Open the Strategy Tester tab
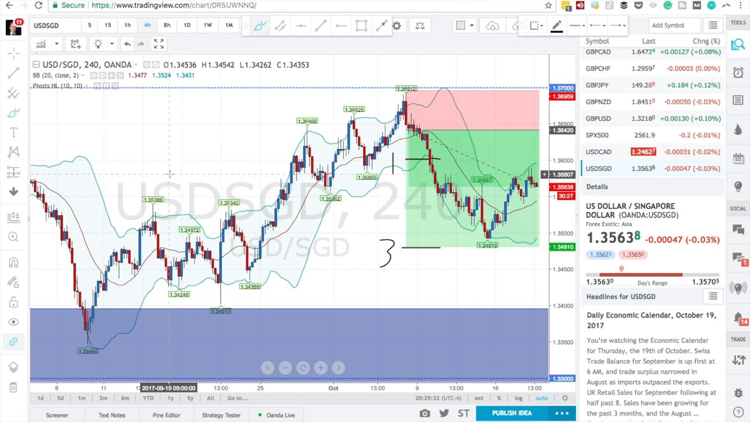Viewport: 750px width, 422px height. [221, 415]
